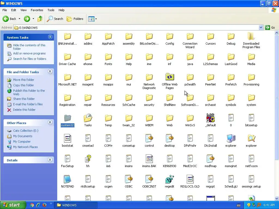Viewport: 279px width, 209px height.
Task: Click the Back toolbar button
Action: point(10,19)
